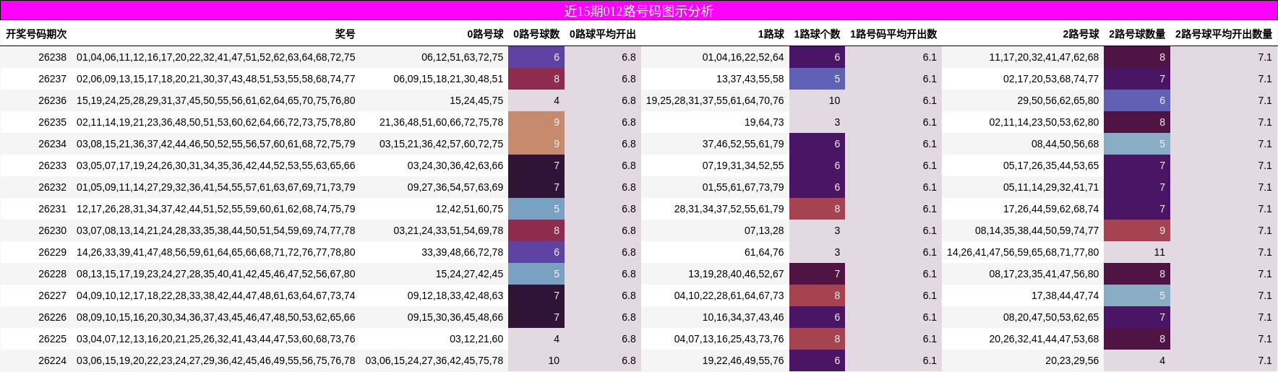Click the 1路球个数 column header

817,34
